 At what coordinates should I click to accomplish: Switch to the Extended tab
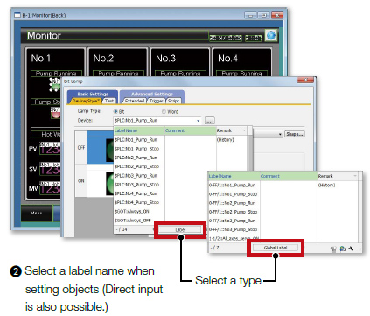click(135, 101)
